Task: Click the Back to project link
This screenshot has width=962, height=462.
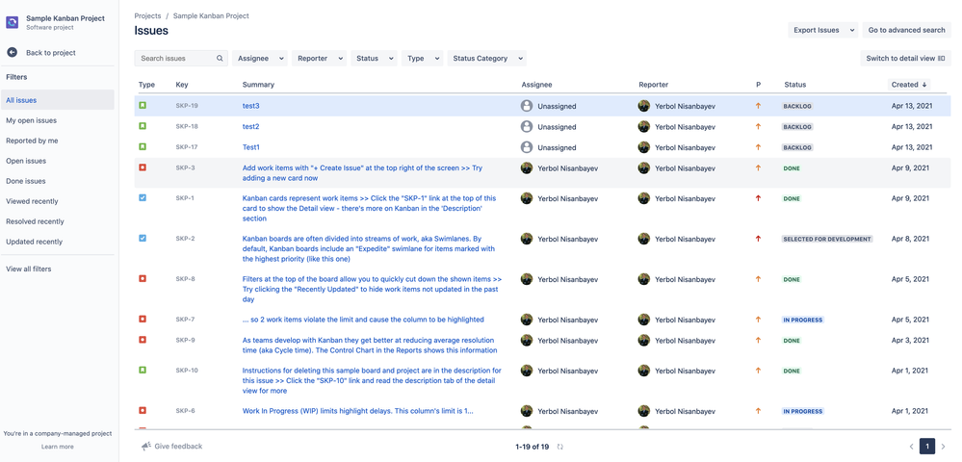Action: 51,53
